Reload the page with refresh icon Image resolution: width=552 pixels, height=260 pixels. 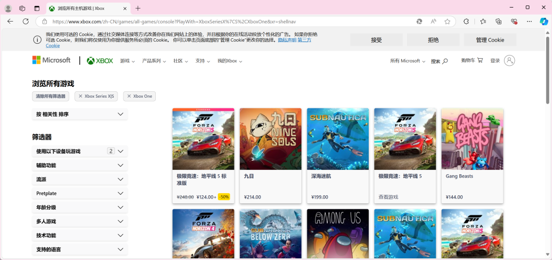[26, 22]
